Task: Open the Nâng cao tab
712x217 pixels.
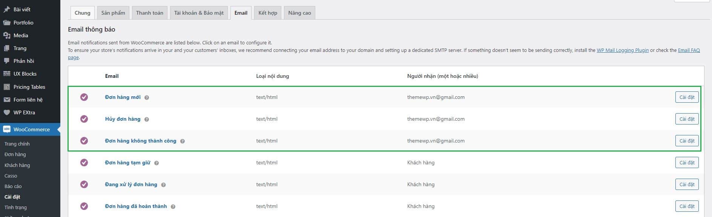Action: pos(299,12)
